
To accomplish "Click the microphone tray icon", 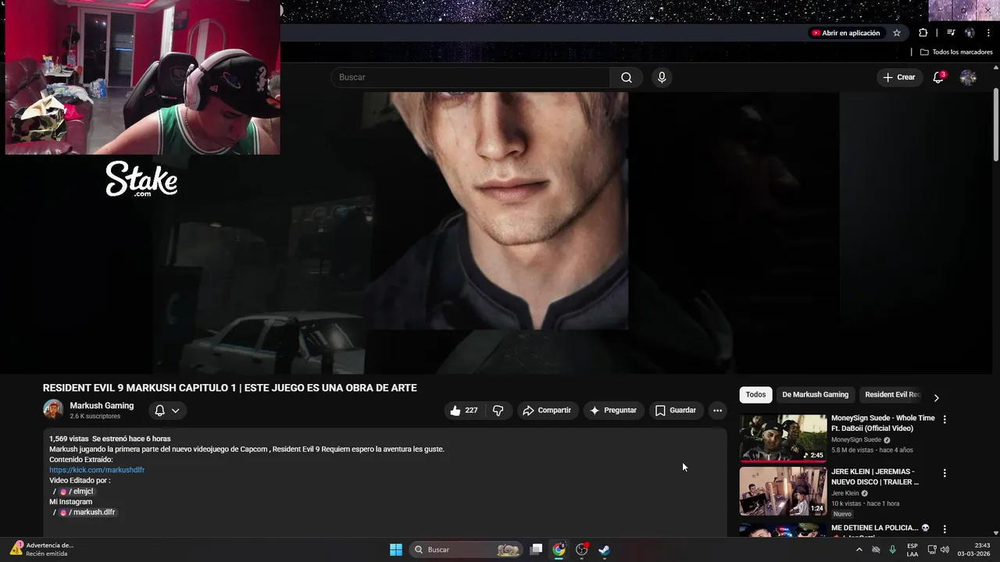I will click(x=892, y=550).
